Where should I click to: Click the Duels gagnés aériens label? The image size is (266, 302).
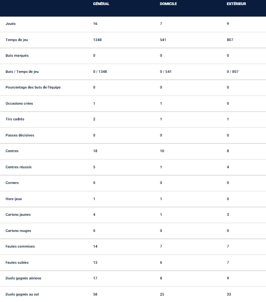tap(24, 278)
